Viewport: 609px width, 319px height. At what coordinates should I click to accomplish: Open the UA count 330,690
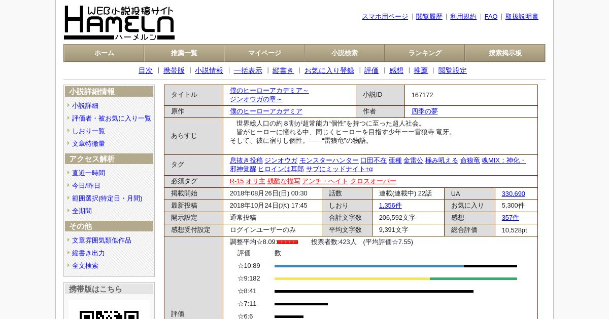pyautogui.click(x=514, y=194)
